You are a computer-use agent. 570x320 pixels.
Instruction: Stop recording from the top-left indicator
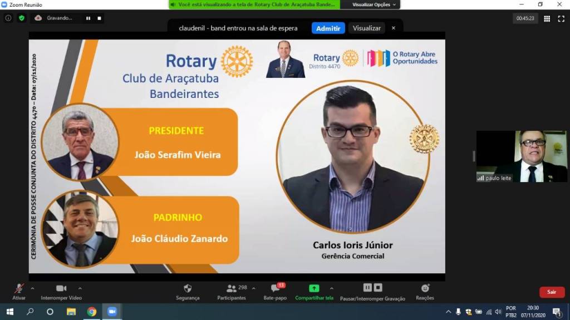(99, 18)
